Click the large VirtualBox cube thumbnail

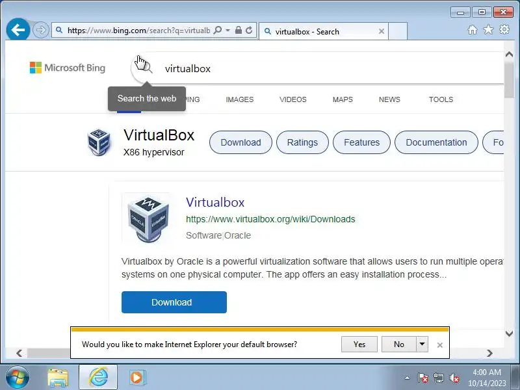tap(148, 218)
